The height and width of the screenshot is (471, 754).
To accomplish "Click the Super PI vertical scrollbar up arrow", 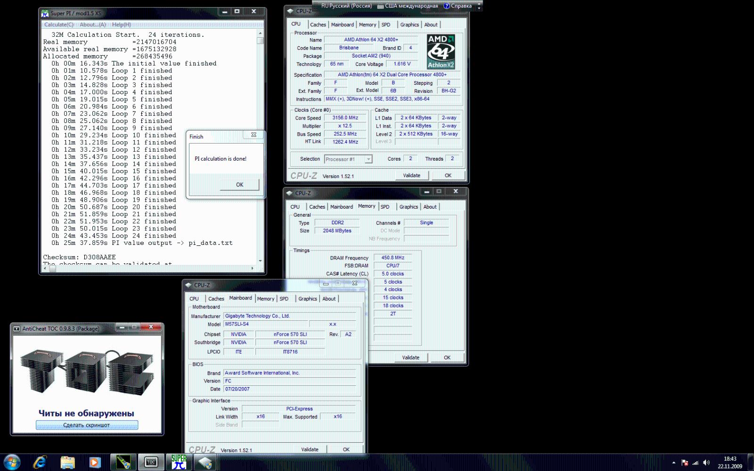I will [260, 33].
